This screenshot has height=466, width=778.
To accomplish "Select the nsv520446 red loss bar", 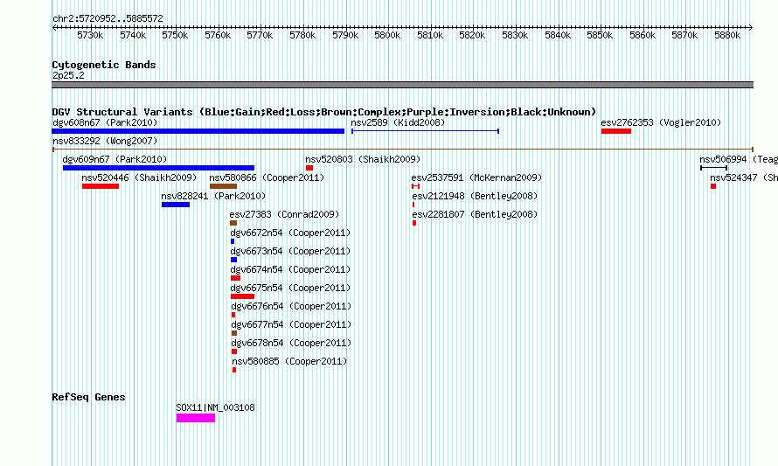I will [101, 186].
